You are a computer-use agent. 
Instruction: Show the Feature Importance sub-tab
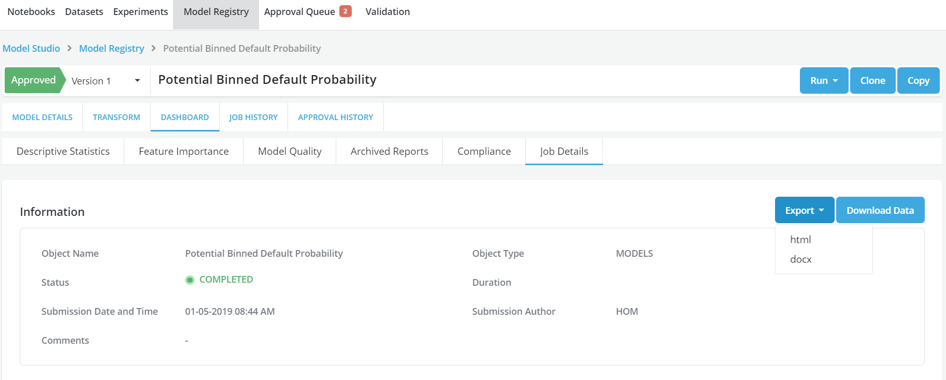click(183, 151)
